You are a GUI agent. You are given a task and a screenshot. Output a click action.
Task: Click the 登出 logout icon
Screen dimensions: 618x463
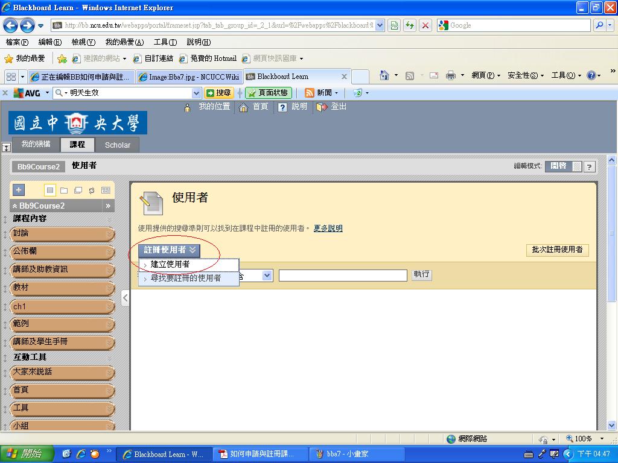pyautogui.click(x=322, y=107)
